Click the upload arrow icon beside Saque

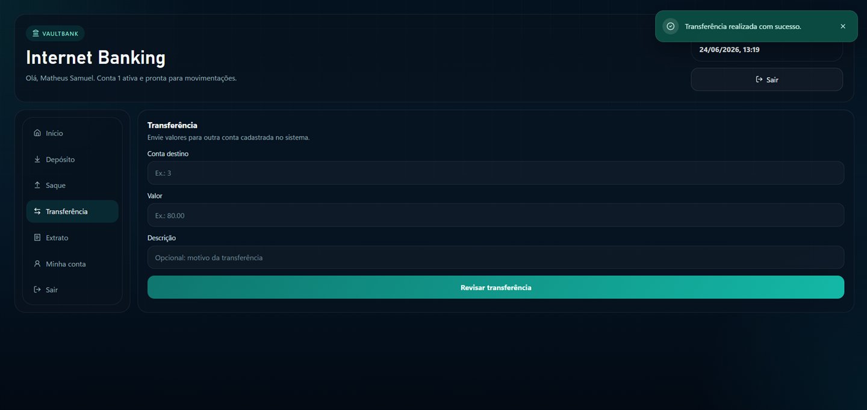coord(37,185)
